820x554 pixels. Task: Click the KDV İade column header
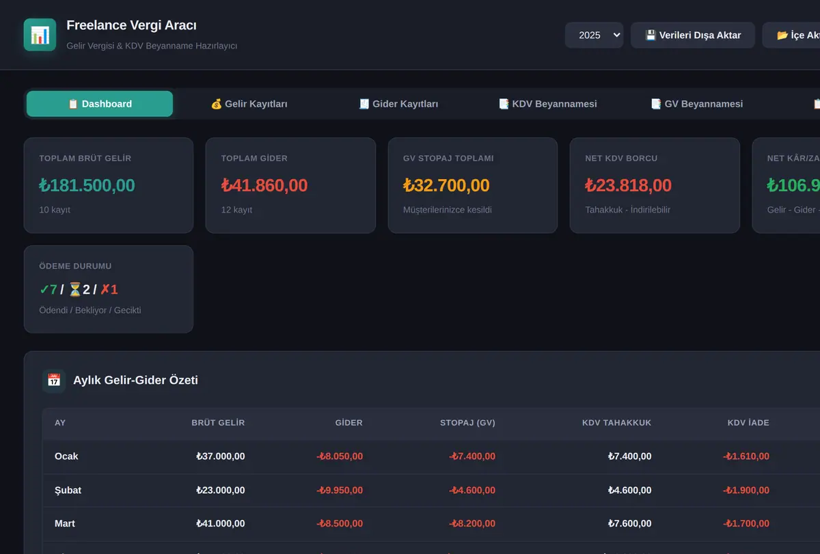[x=748, y=423]
